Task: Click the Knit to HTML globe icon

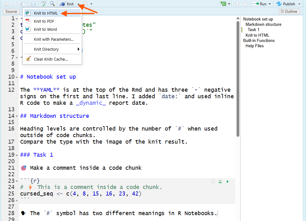Action: pyautogui.click(x=28, y=13)
